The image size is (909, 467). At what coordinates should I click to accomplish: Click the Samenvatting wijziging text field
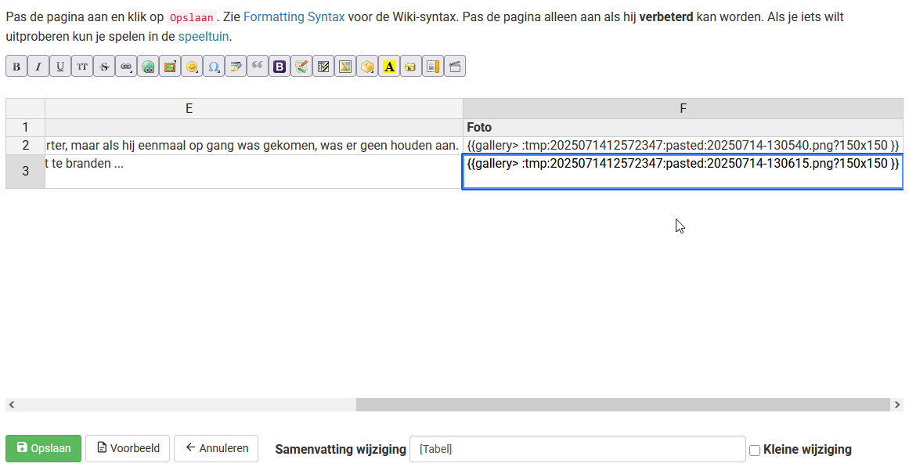coord(577,449)
